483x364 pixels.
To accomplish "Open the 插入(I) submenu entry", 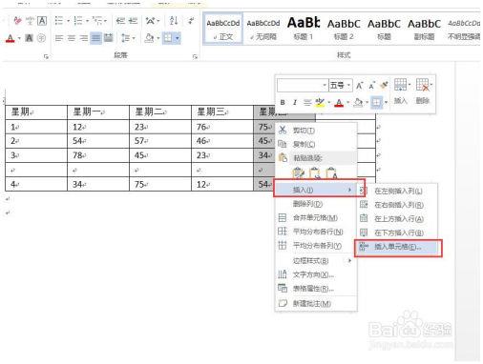I will [319, 190].
